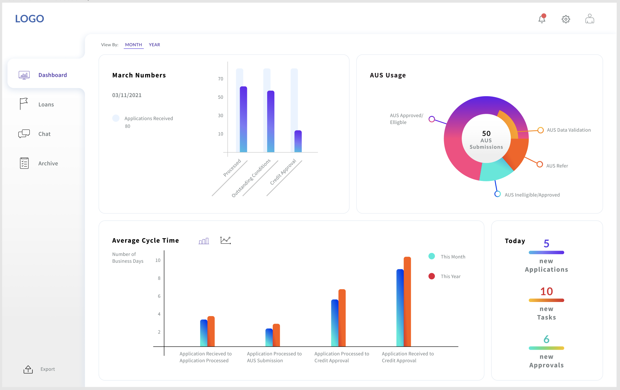Click the Loans flag icon
Image resolution: width=620 pixels, height=390 pixels.
click(24, 104)
